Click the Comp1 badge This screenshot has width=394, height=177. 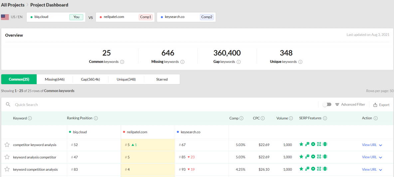(146, 17)
